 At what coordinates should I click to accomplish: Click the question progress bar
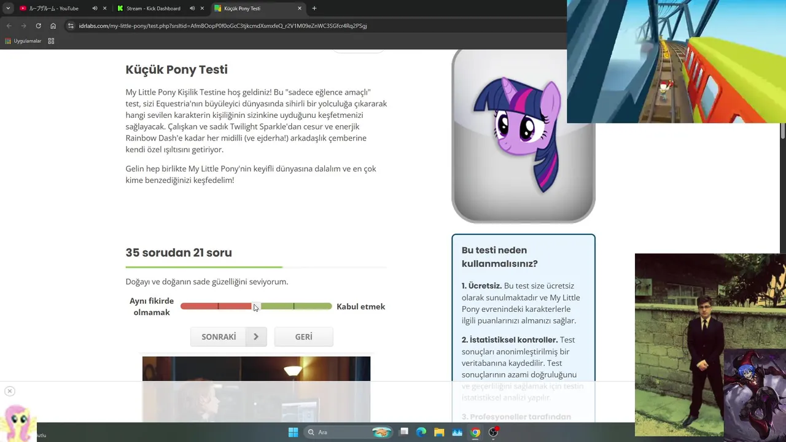tap(256, 267)
